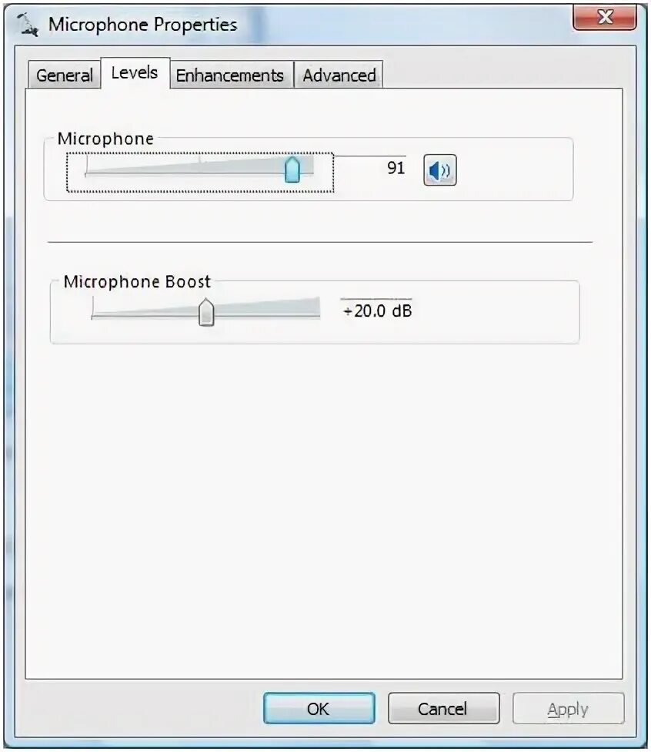
Task: Click the Apply button
Action: [568, 708]
